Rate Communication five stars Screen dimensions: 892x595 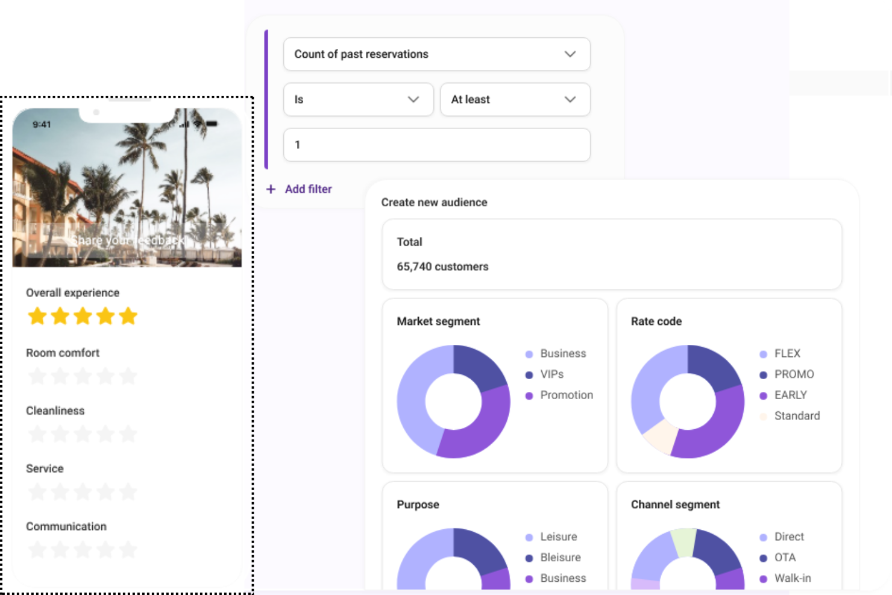click(128, 550)
